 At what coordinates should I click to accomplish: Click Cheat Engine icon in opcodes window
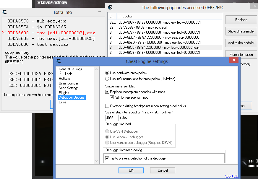click(110, 7)
